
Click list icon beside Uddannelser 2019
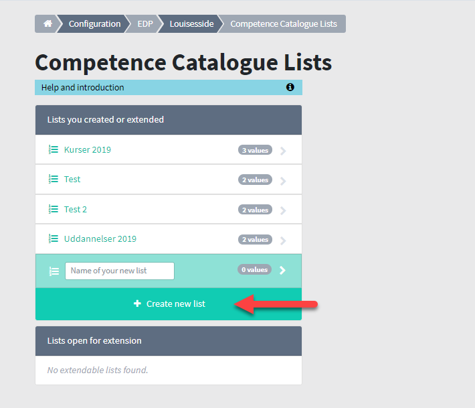click(54, 239)
